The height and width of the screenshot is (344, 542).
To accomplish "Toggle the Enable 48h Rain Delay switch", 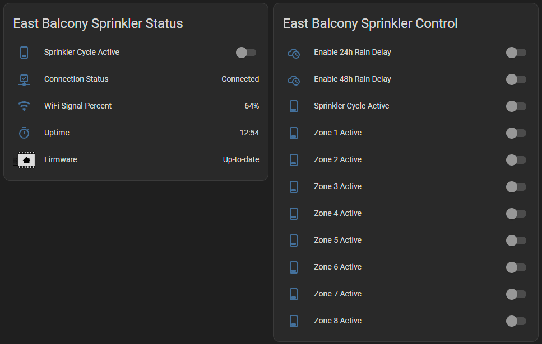I will click(516, 79).
